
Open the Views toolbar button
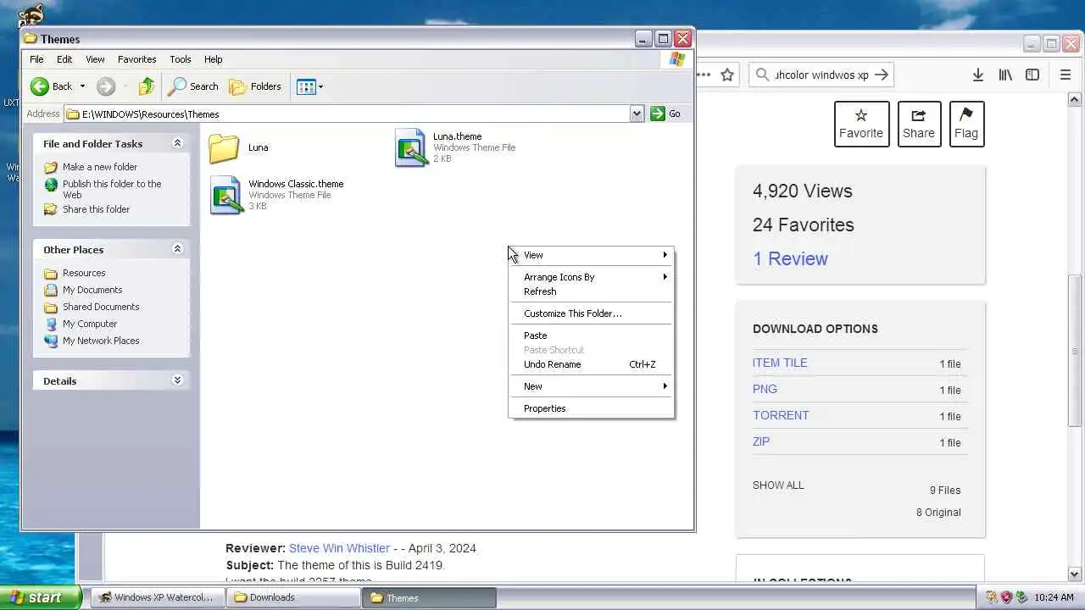(306, 86)
